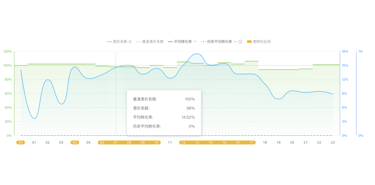This screenshot has width=375, height=185.
Task: Click the info icon beside 竞价系数
Action: coord(130,41)
